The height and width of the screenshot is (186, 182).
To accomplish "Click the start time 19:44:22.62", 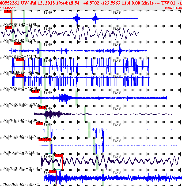I will point(9,8).
